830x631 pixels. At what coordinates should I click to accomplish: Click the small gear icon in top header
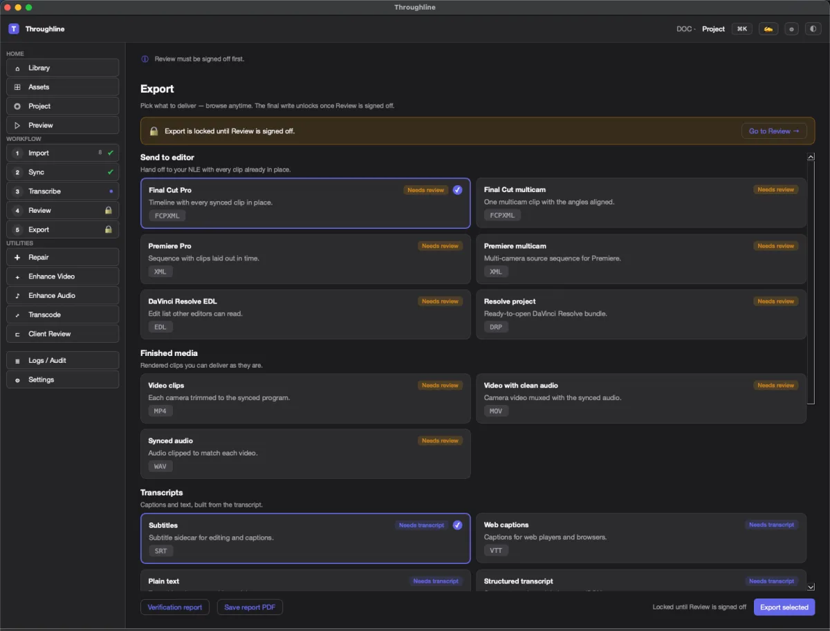click(791, 29)
